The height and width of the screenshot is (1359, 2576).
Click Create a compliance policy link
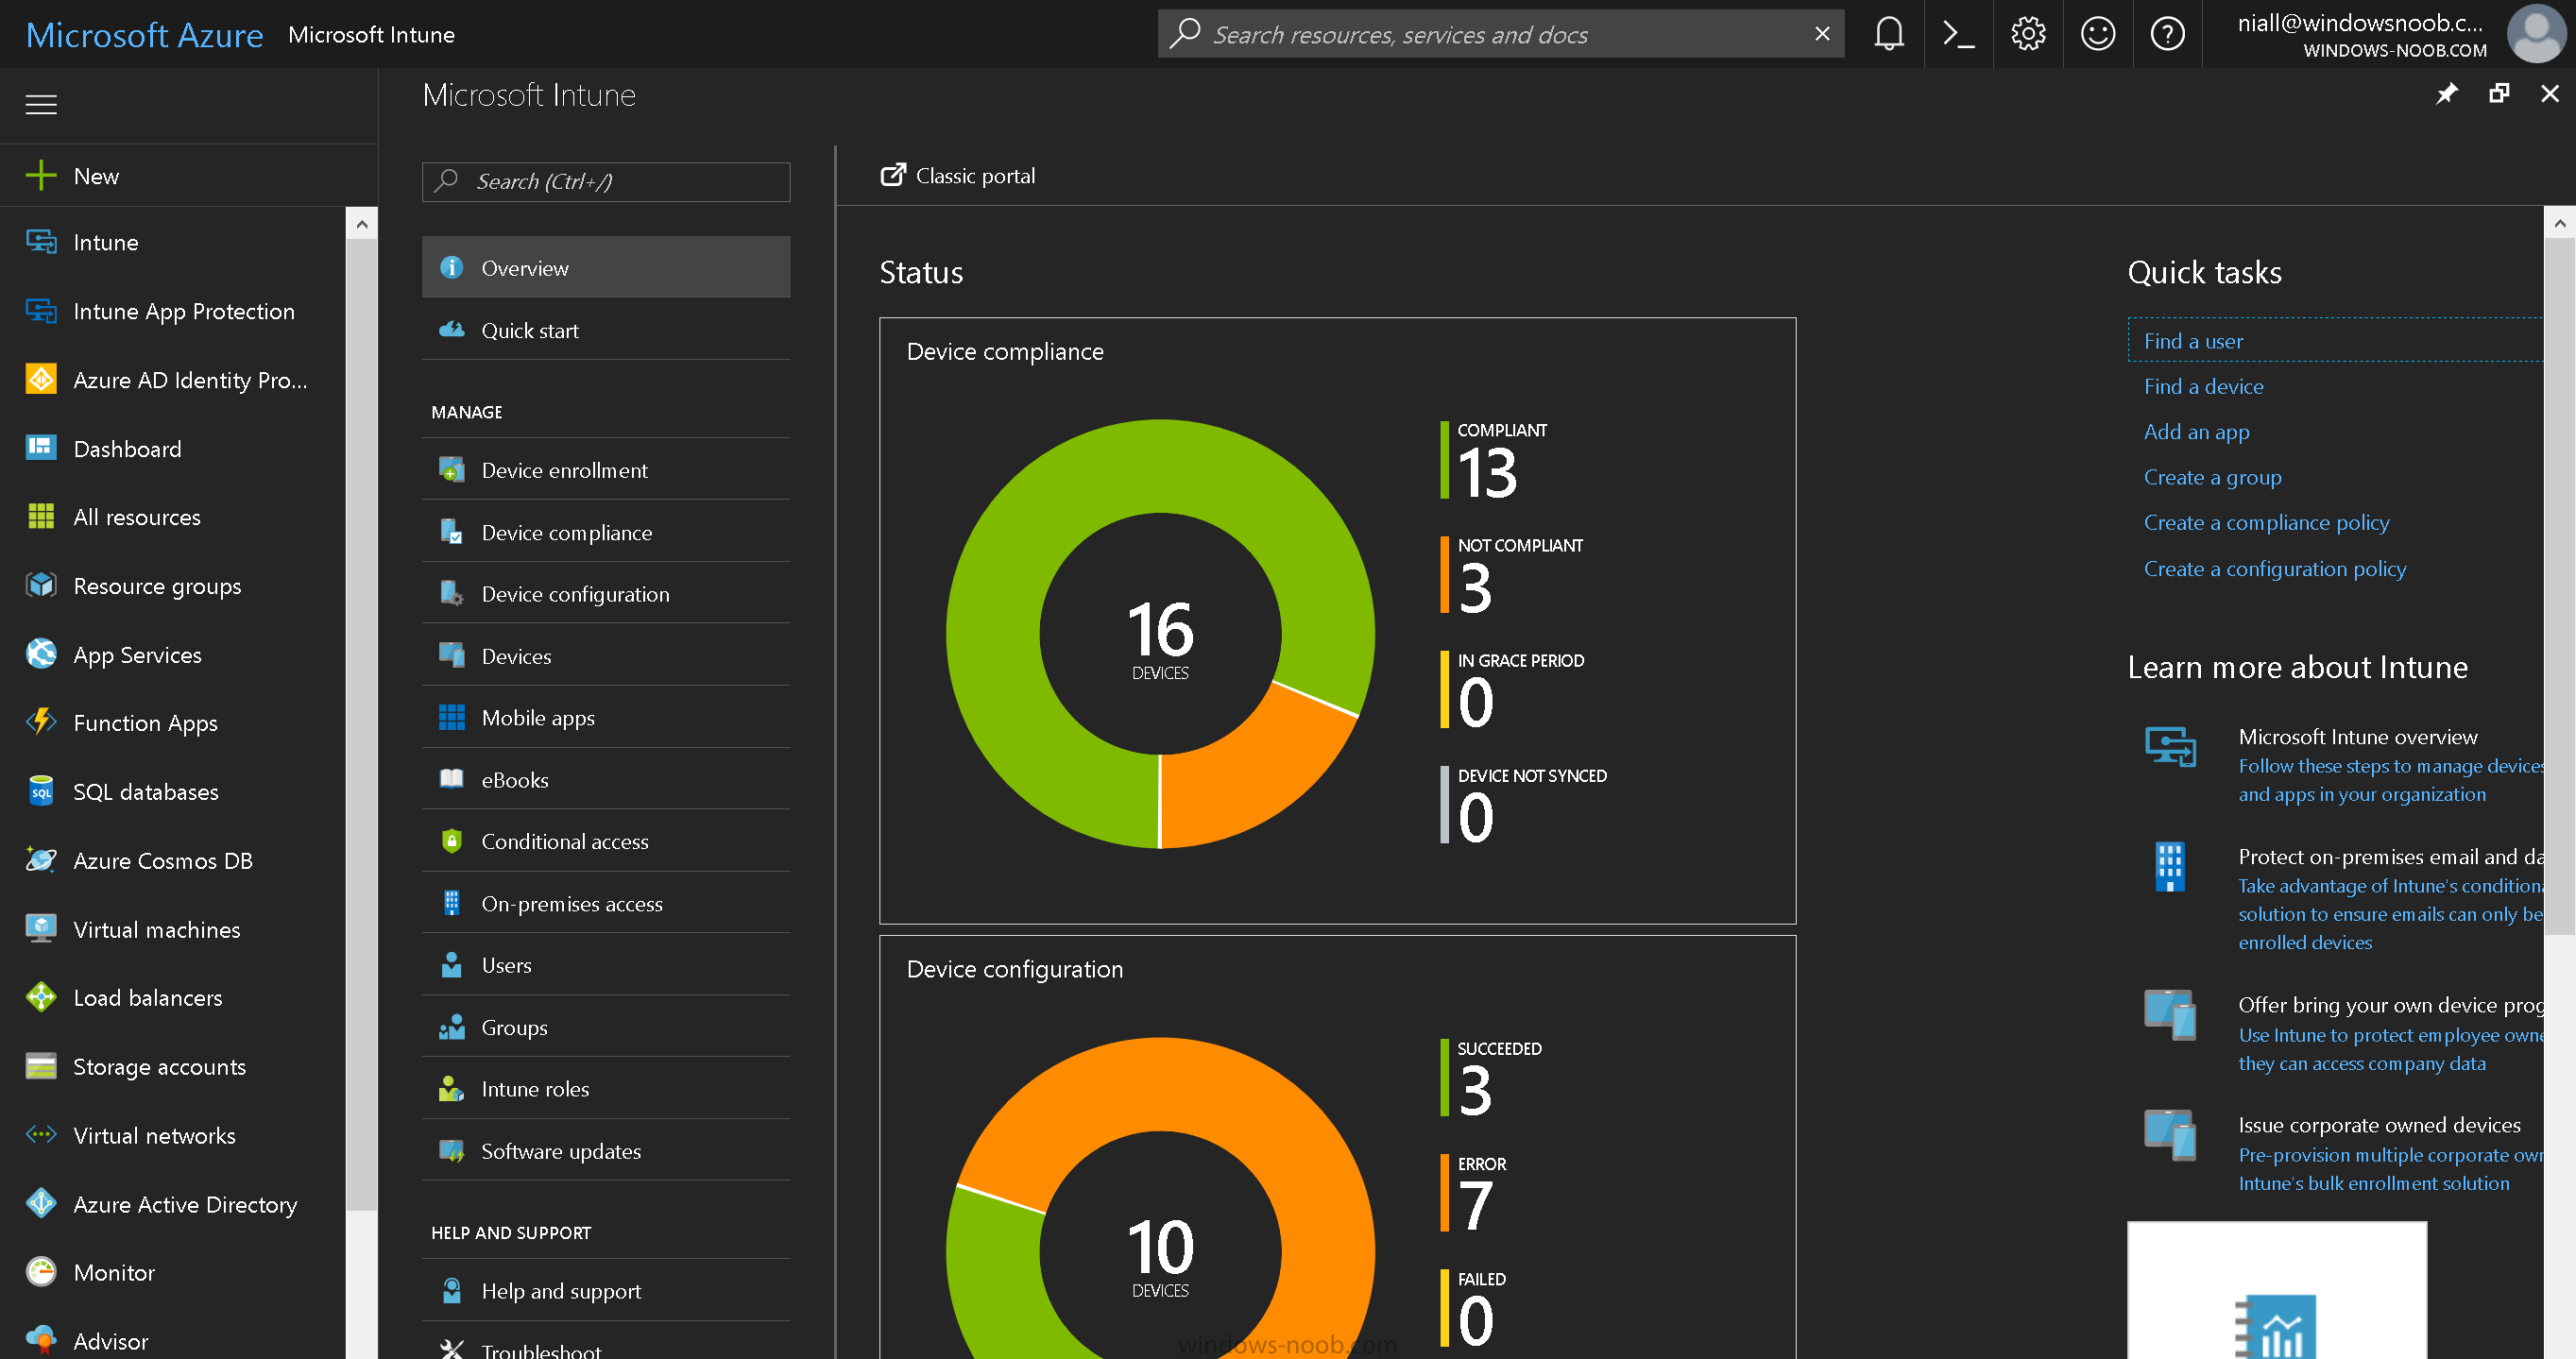click(x=2266, y=522)
